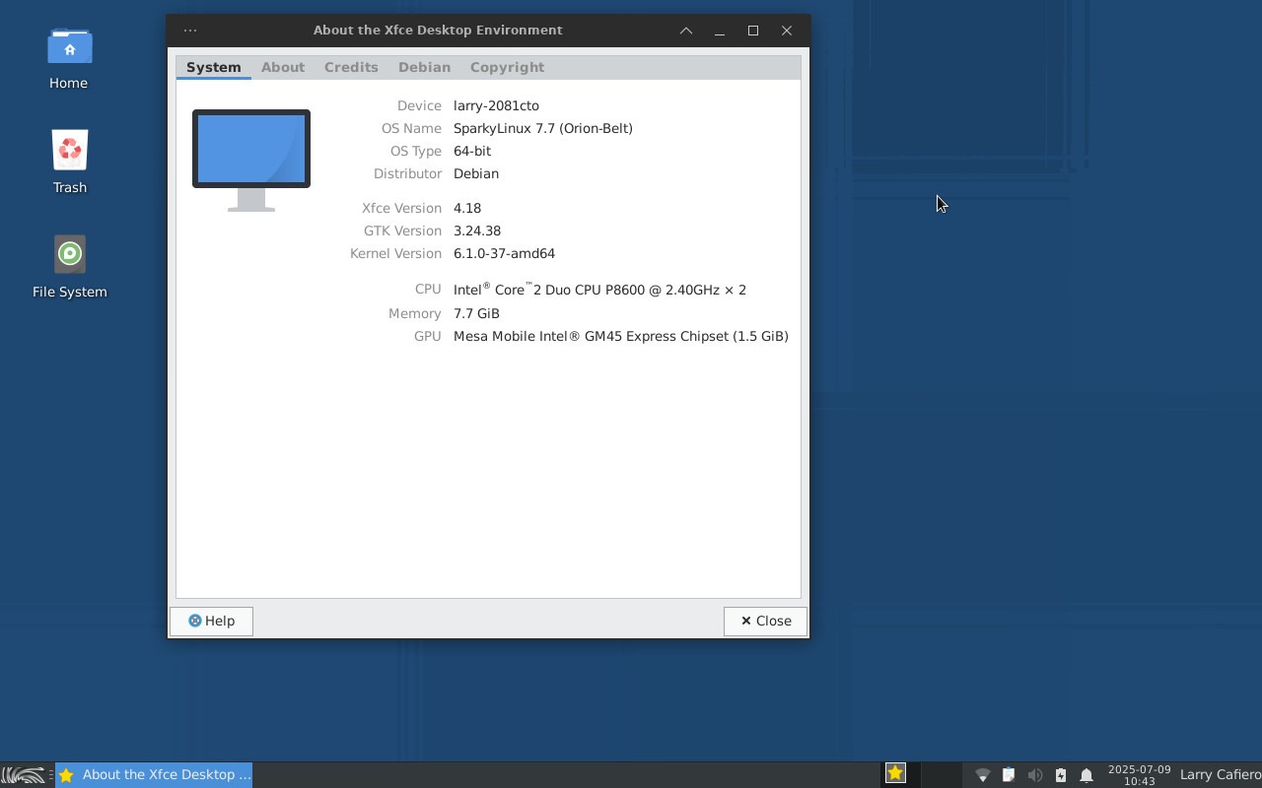1262x788 pixels.
Task: Click the clock to open the calendar
Action: click(x=1140, y=775)
